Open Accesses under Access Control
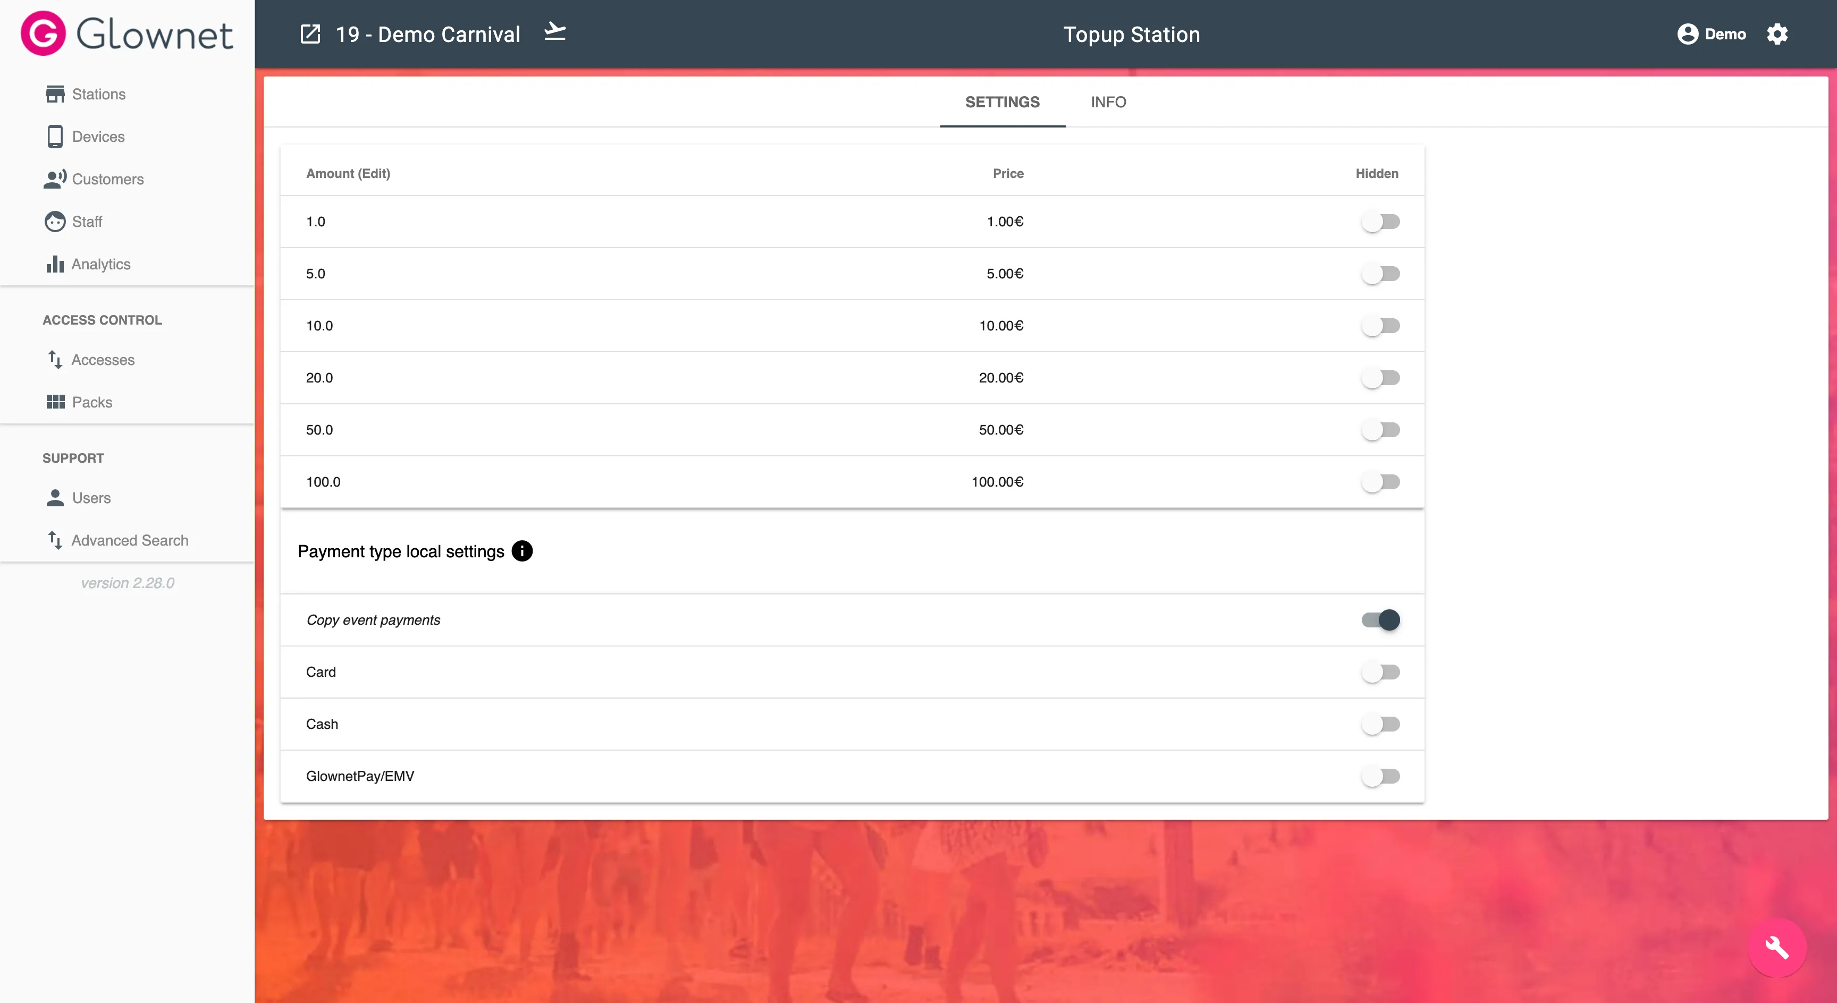1837x1003 pixels. (x=103, y=359)
